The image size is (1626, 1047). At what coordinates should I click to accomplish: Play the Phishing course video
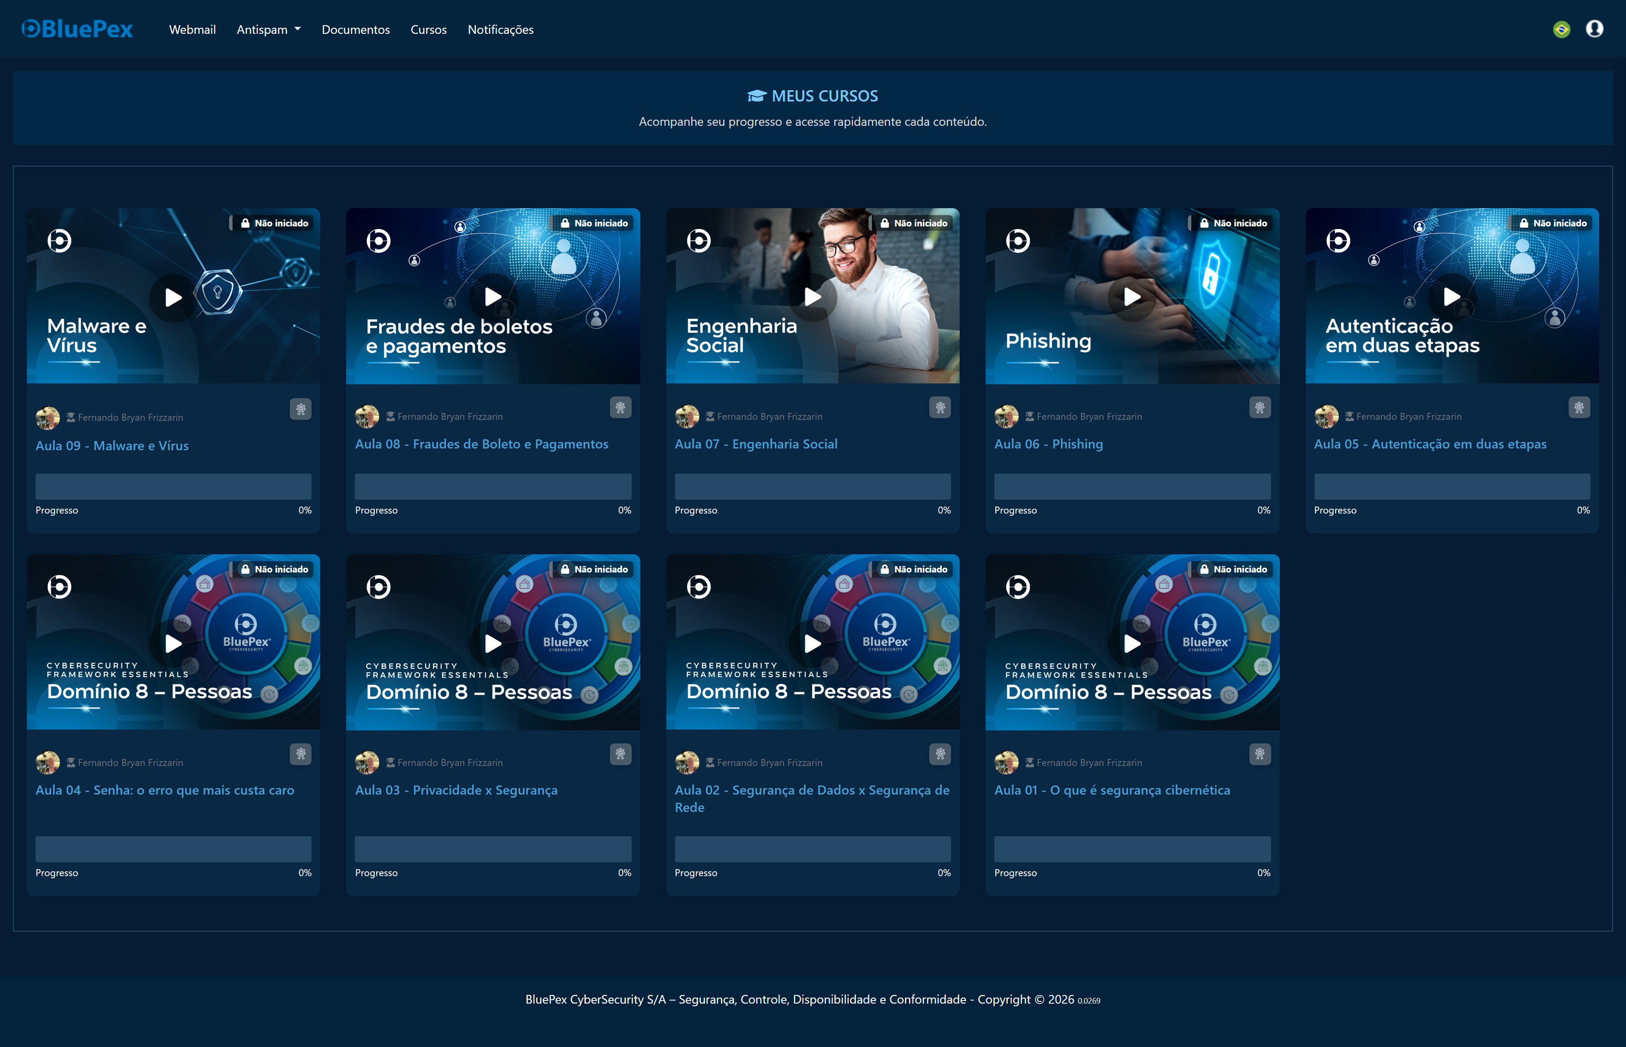pos(1132,297)
